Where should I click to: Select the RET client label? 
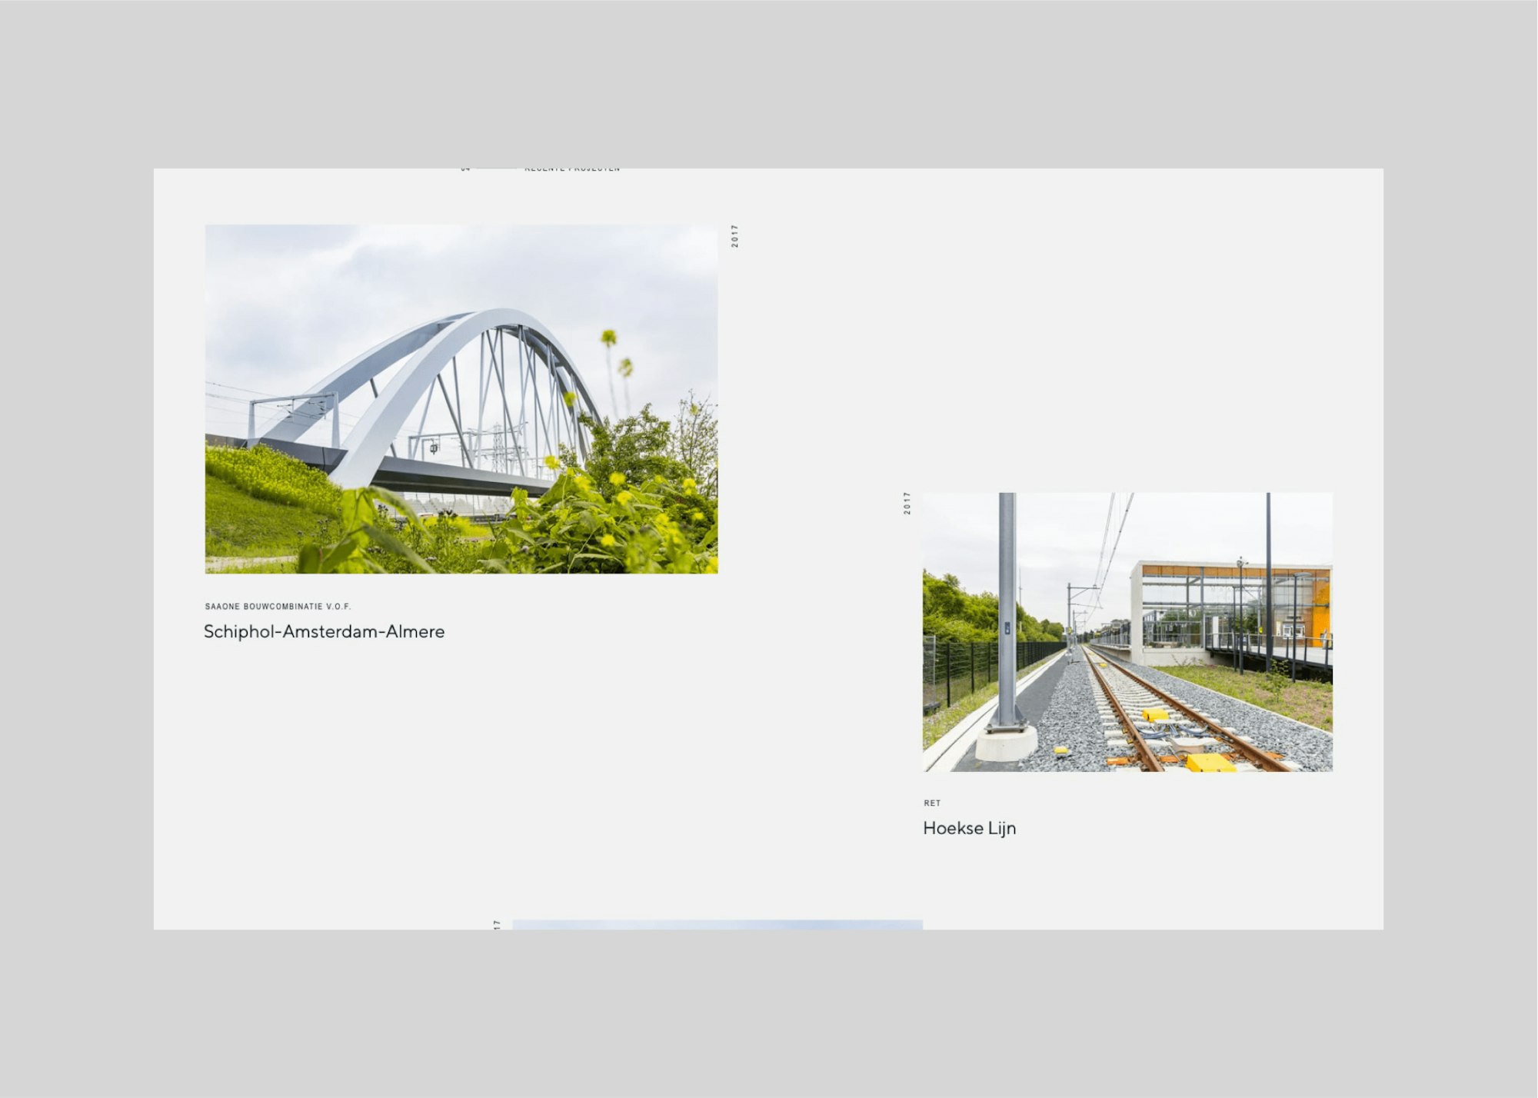[932, 803]
